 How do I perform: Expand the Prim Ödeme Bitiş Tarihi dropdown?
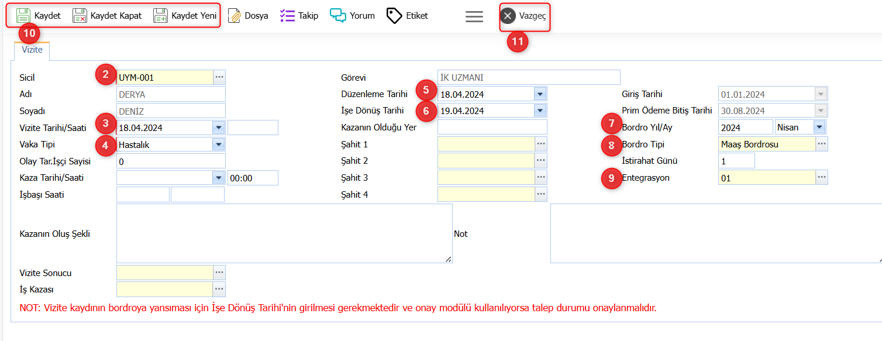[x=821, y=111]
